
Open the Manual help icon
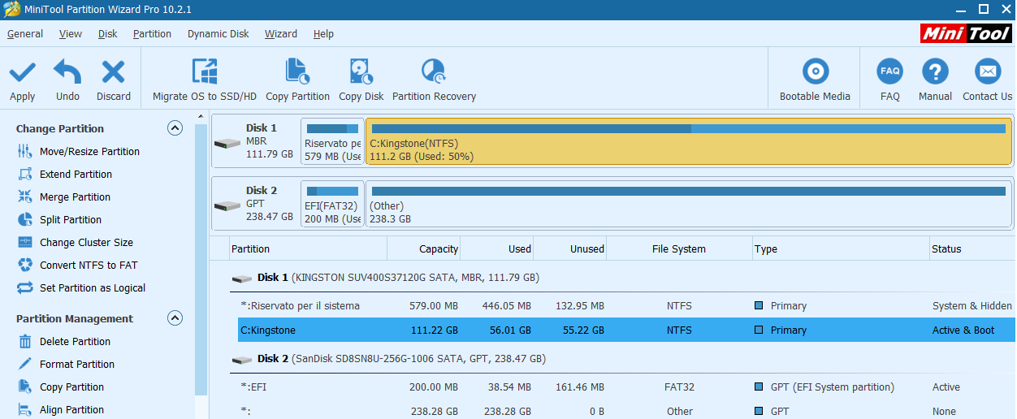(935, 80)
